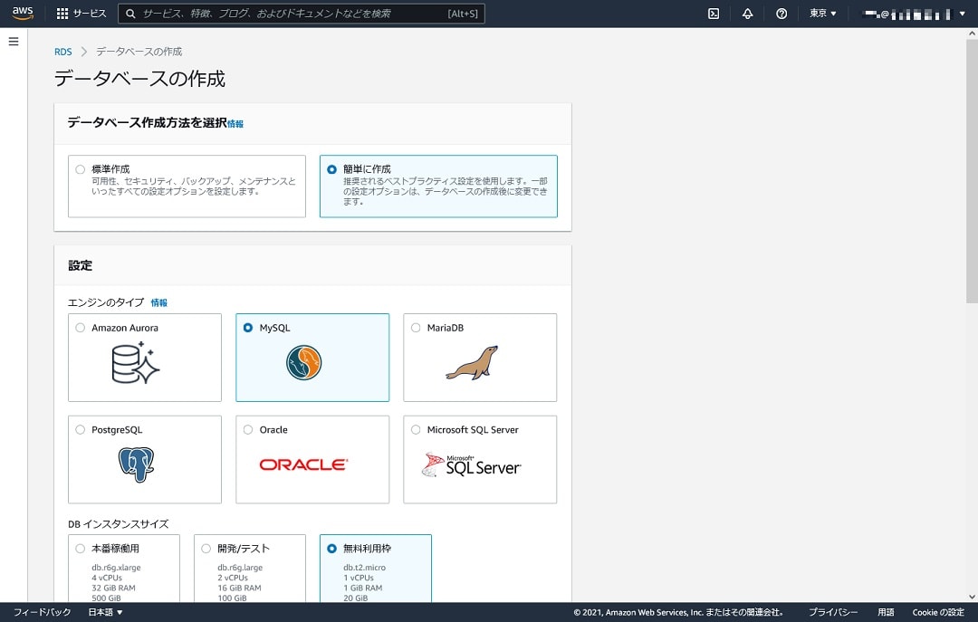Click db.r6g.large spec text
This screenshot has width=978, height=622.
pos(240,568)
